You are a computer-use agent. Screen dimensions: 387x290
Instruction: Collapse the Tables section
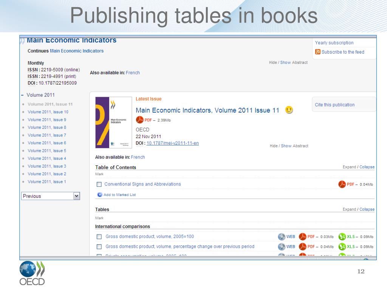pyautogui.click(x=367, y=209)
